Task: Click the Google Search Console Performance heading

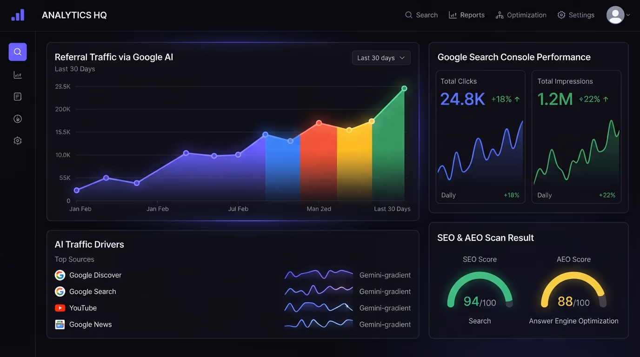Action: click(x=514, y=57)
